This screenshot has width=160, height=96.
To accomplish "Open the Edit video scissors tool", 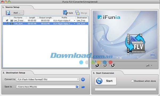I will coord(68,13).
